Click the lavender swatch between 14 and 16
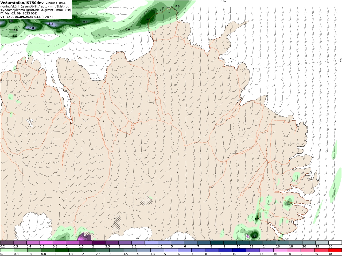342x256 pixels. [266, 250]
